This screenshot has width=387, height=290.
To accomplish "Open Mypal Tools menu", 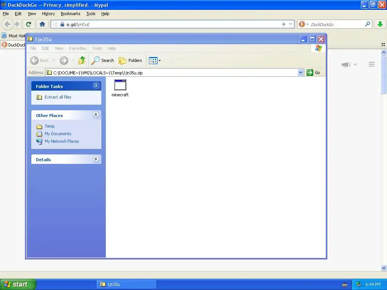I will pyautogui.click(x=91, y=14).
